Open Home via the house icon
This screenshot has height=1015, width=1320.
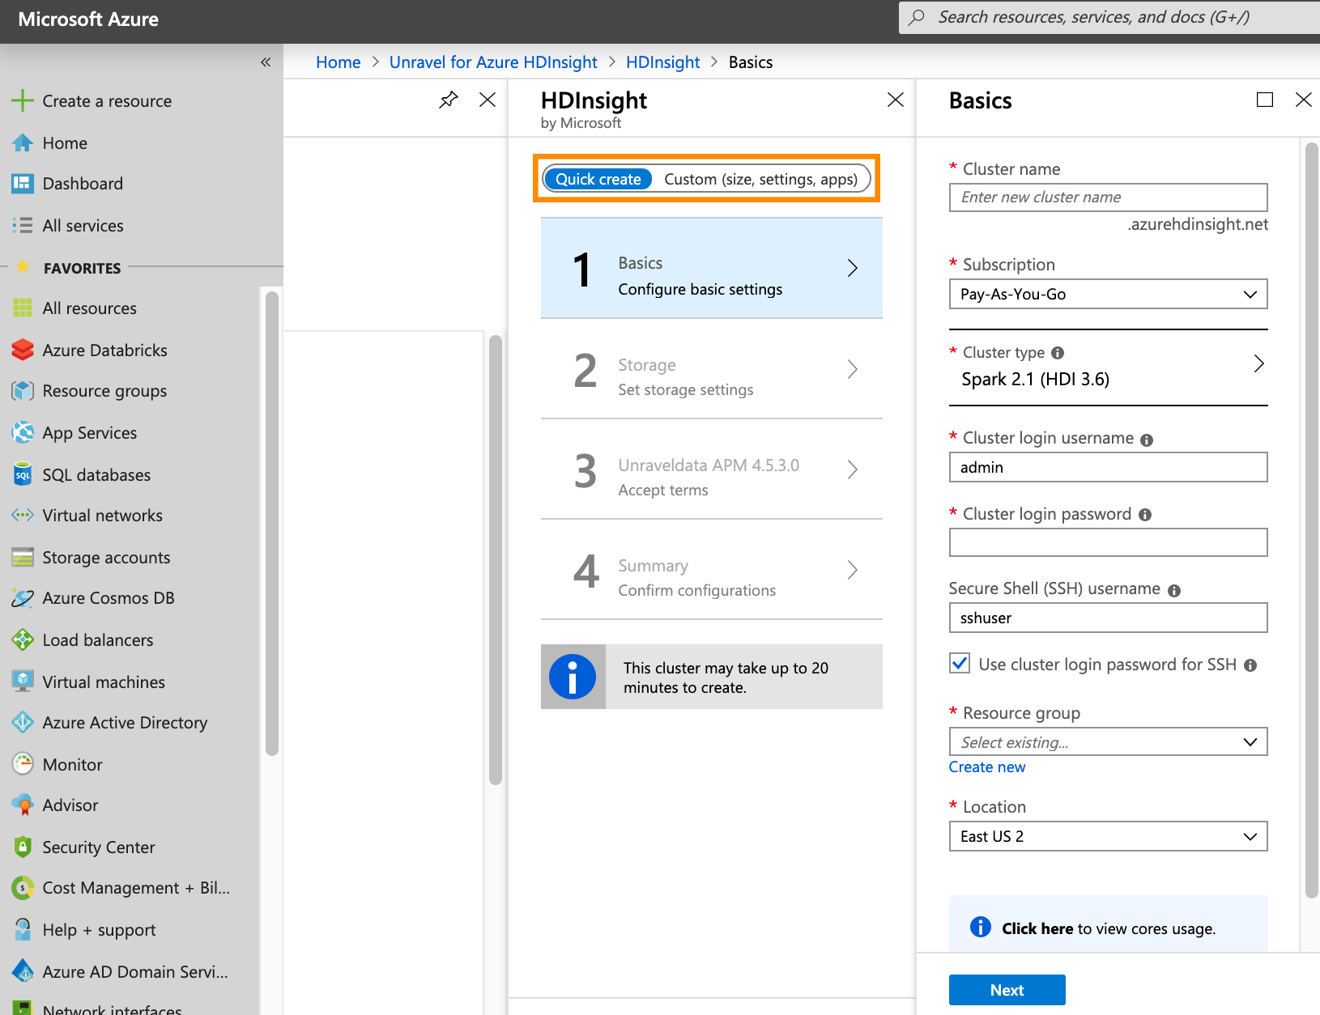23,142
